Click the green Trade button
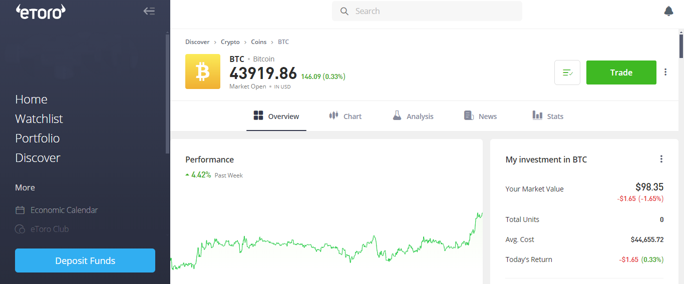The image size is (684, 284). point(621,72)
